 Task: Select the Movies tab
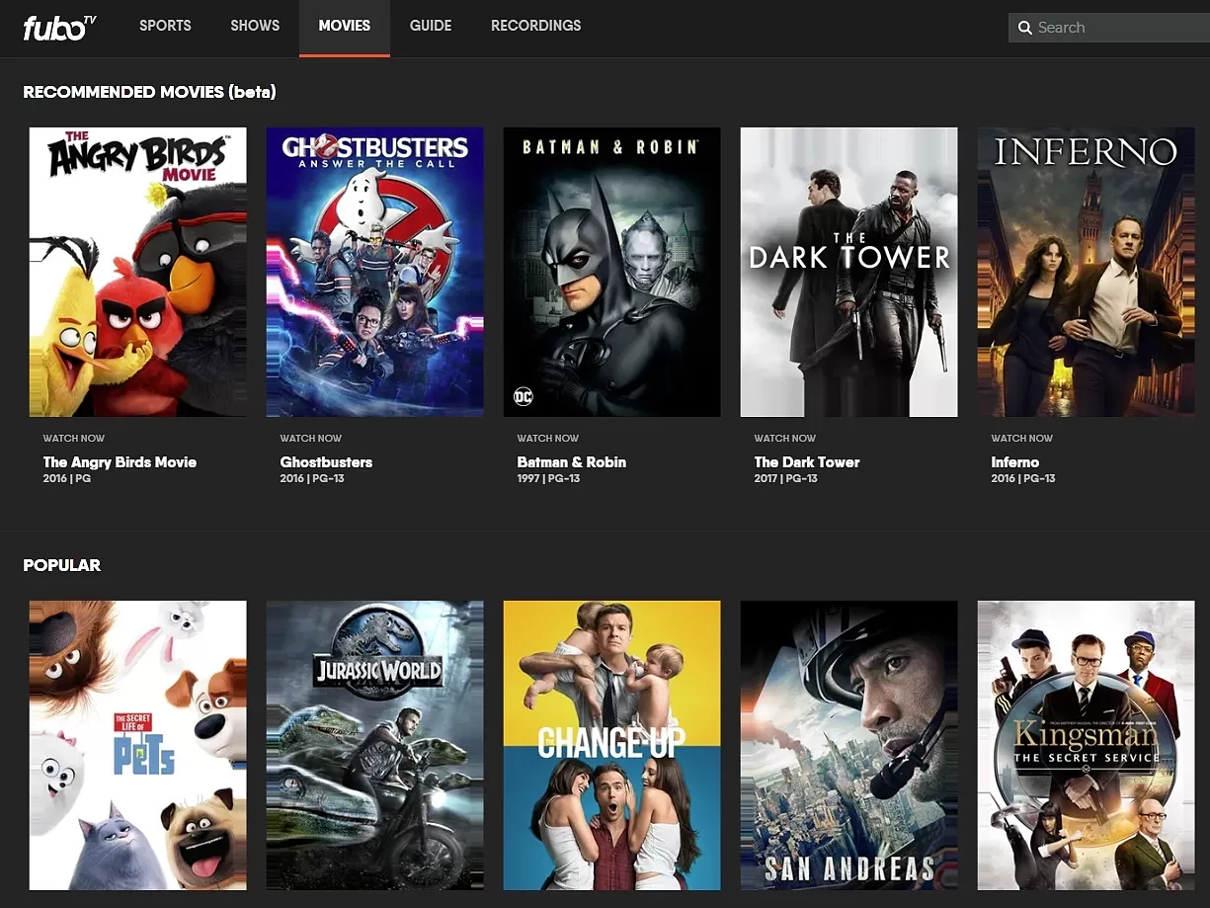click(x=345, y=26)
